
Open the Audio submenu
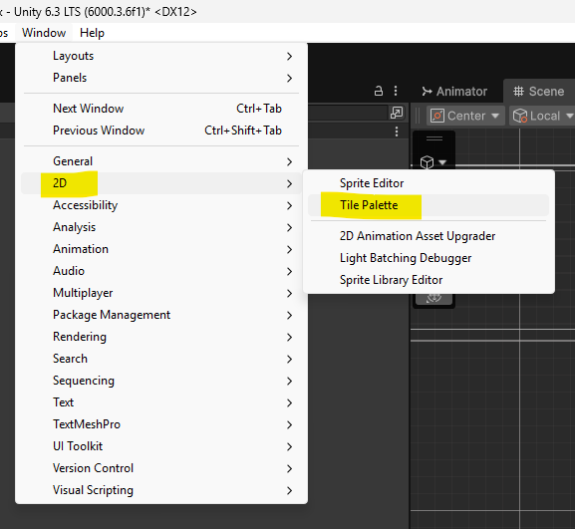tap(161, 271)
